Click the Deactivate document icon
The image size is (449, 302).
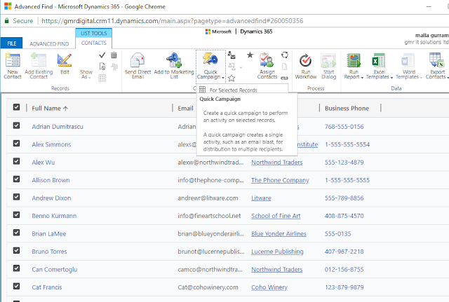102,67
